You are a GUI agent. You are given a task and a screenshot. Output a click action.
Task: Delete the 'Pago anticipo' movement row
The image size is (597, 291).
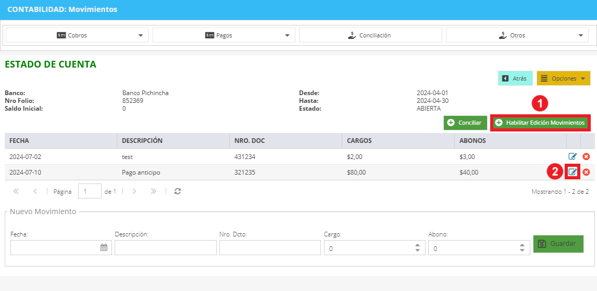pyautogui.click(x=587, y=172)
